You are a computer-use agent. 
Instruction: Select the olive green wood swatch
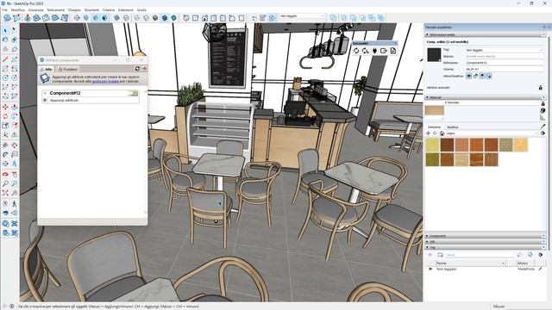(x=433, y=159)
